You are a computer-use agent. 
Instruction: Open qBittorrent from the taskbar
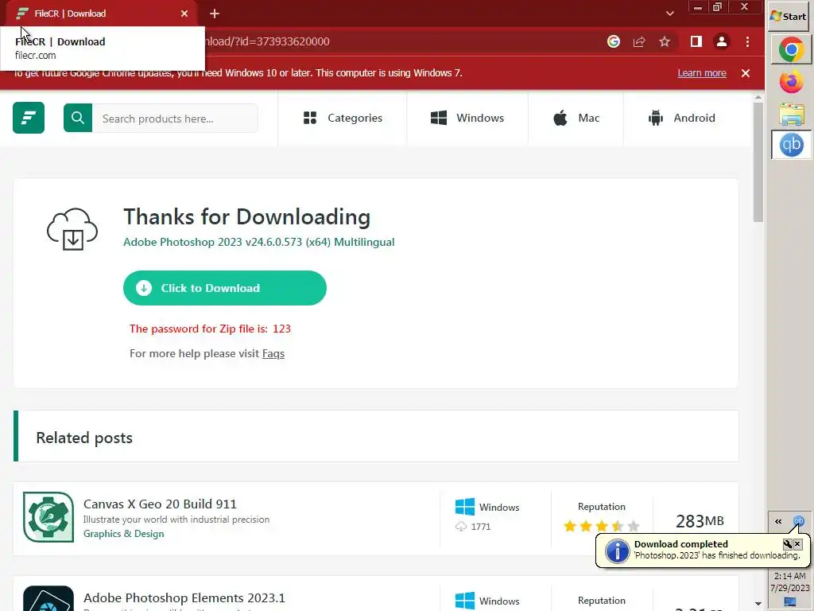point(791,145)
